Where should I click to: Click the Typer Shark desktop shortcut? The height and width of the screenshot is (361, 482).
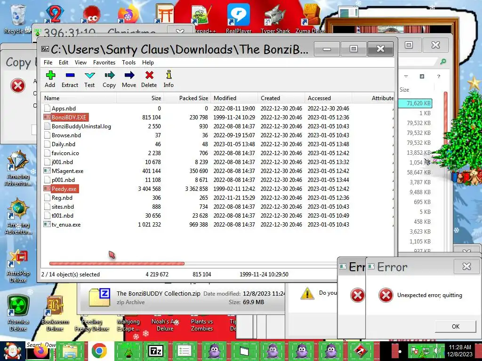(275, 18)
